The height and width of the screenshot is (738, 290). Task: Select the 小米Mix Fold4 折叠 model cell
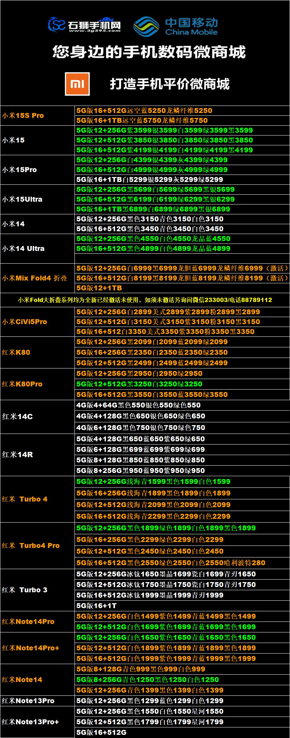(x=34, y=278)
